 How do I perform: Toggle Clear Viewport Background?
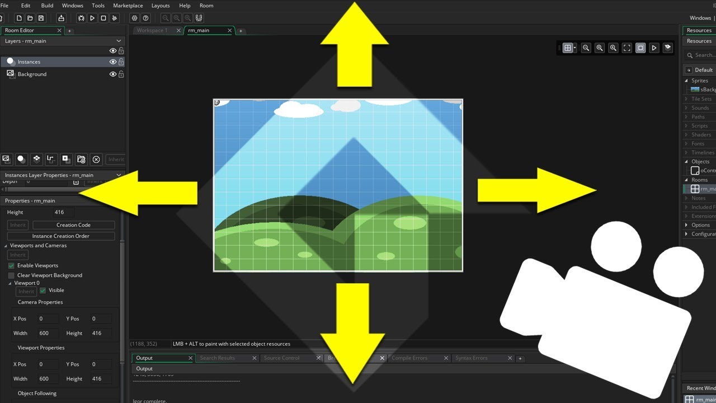pyautogui.click(x=11, y=275)
